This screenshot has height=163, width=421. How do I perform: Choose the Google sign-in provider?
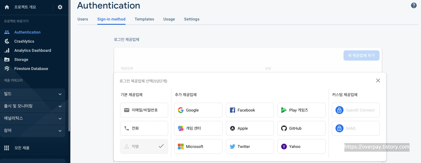click(198, 110)
